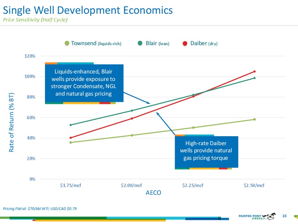Screen dimensions: 298x224
Task: Click the Townsend data point at $2.00/mcf
Action: click(x=132, y=135)
